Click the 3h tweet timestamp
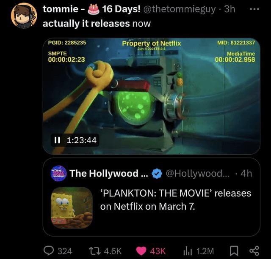 [x=229, y=9]
